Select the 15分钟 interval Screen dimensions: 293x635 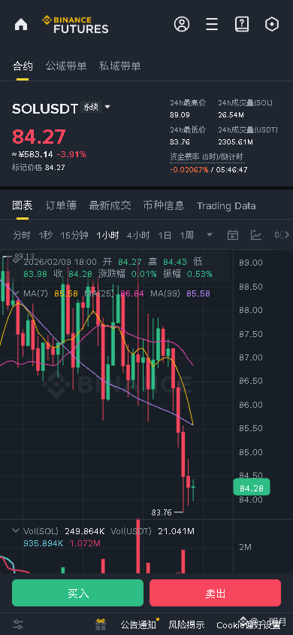pos(74,235)
